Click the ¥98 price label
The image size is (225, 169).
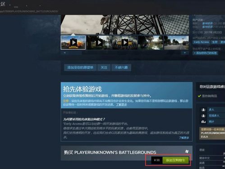157,160
